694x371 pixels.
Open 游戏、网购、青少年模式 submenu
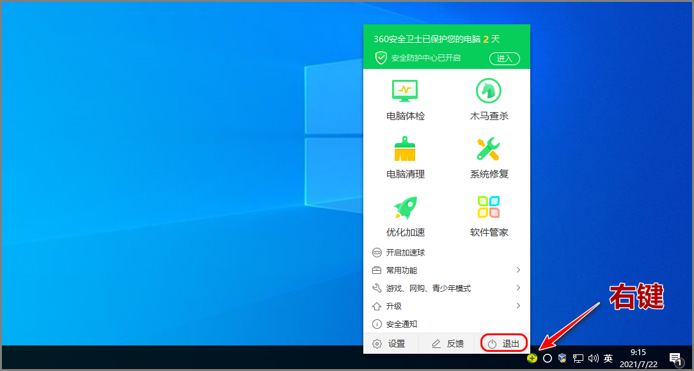(446, 289)
